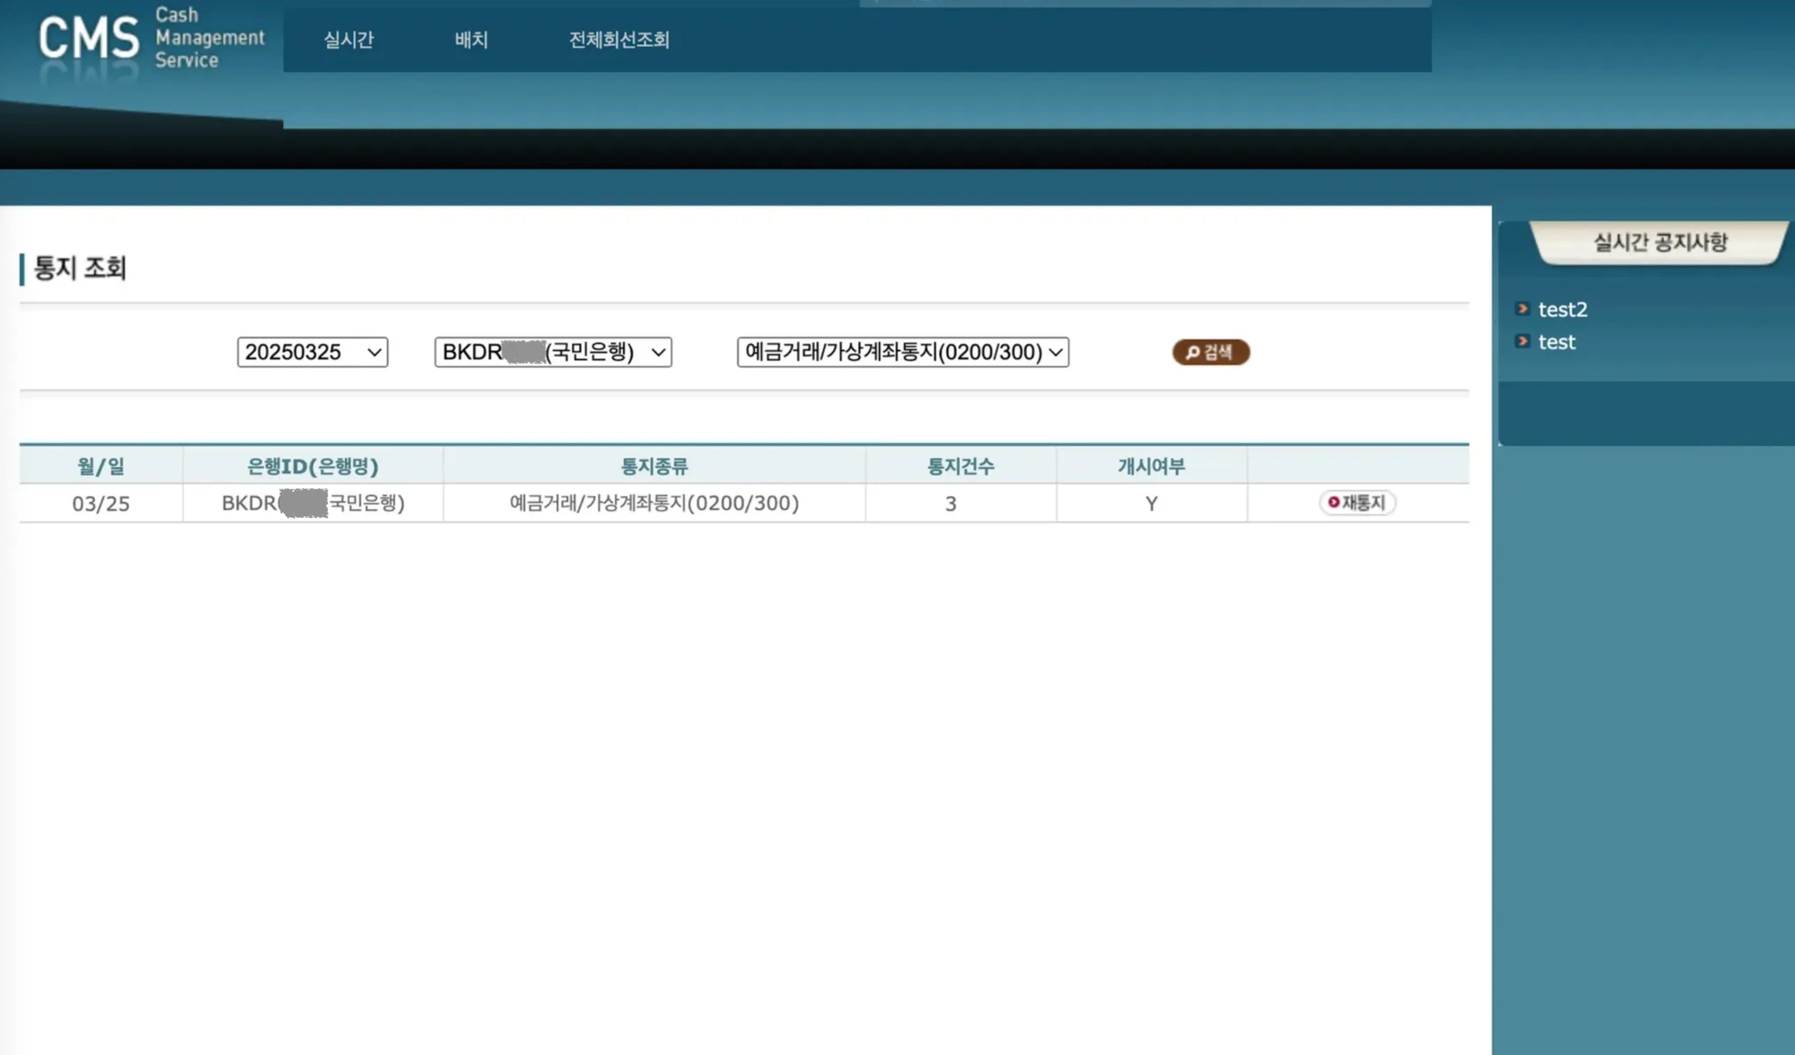Click the arrow bullet icon beside test
The image size is (1795, 1055).
coord(1522,341)
